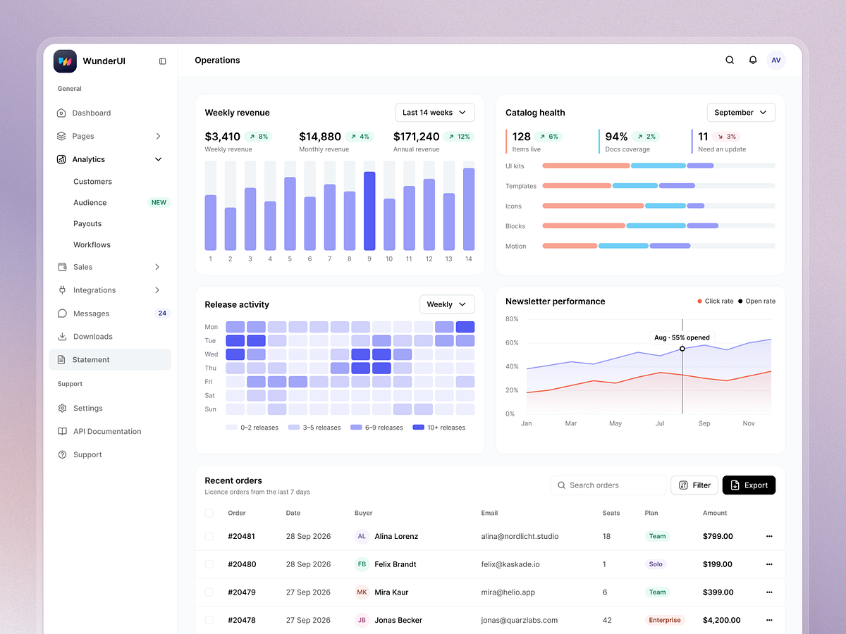Tick checkbox for order #20480
846x634 pixels.
point(209,564)
